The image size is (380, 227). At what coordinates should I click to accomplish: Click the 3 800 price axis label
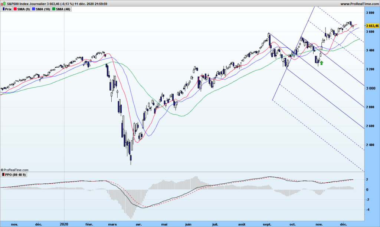(370, 13)
